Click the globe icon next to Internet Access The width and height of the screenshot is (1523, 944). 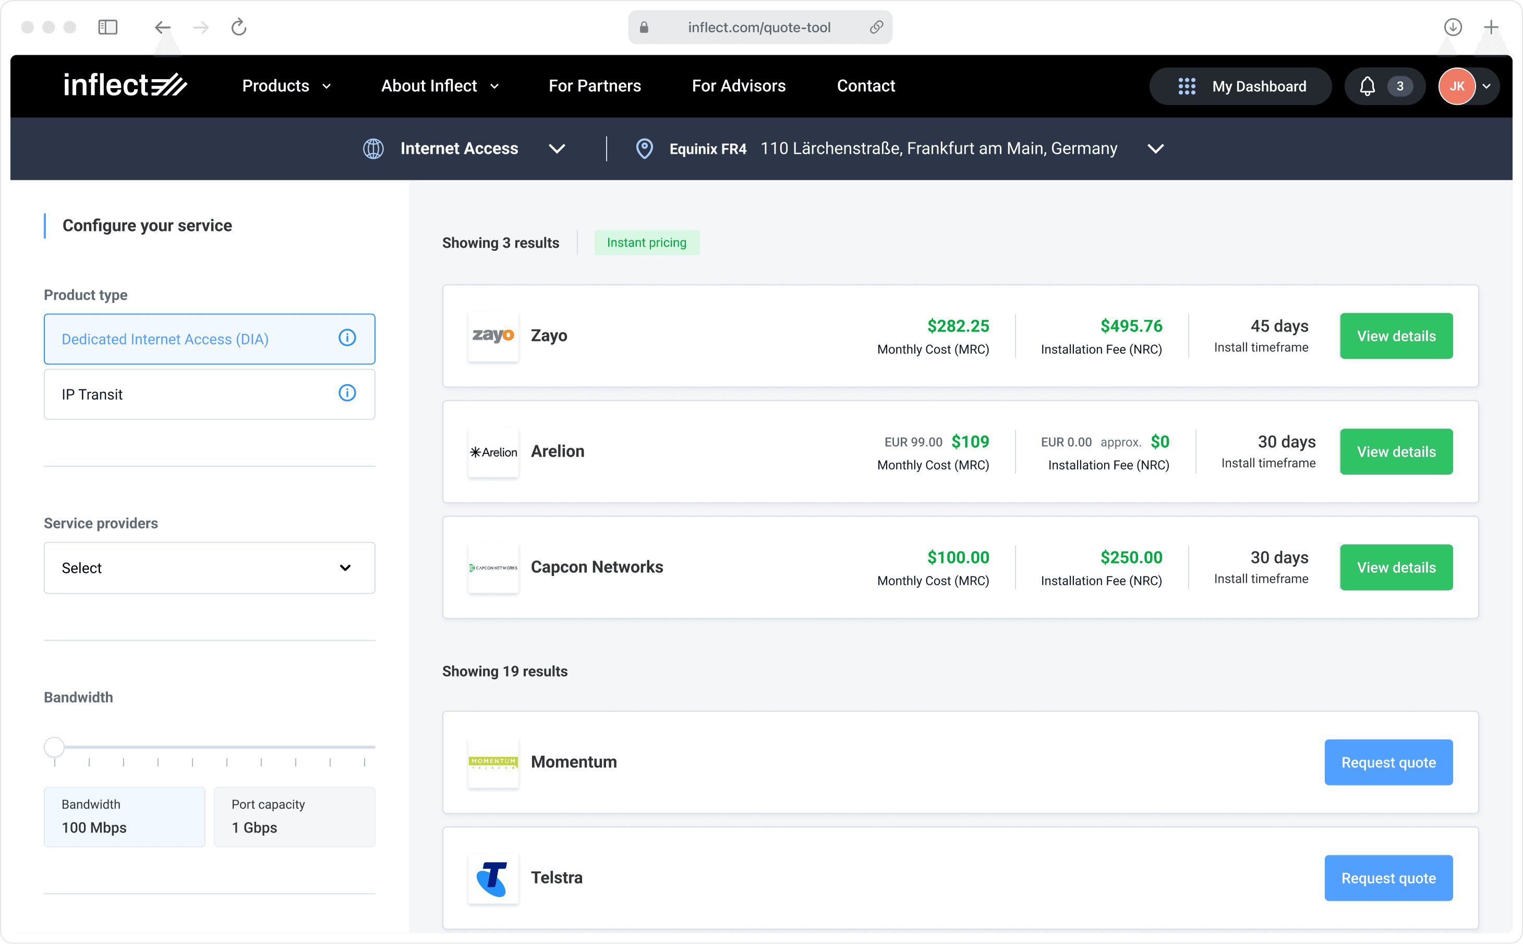[x=373, y=149]
